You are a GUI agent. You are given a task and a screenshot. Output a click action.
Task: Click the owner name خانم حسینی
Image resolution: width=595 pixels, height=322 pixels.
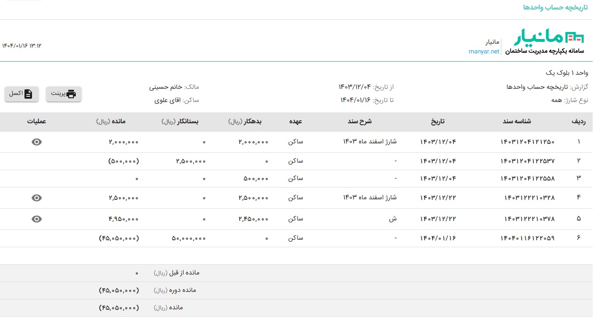[166, 87]
